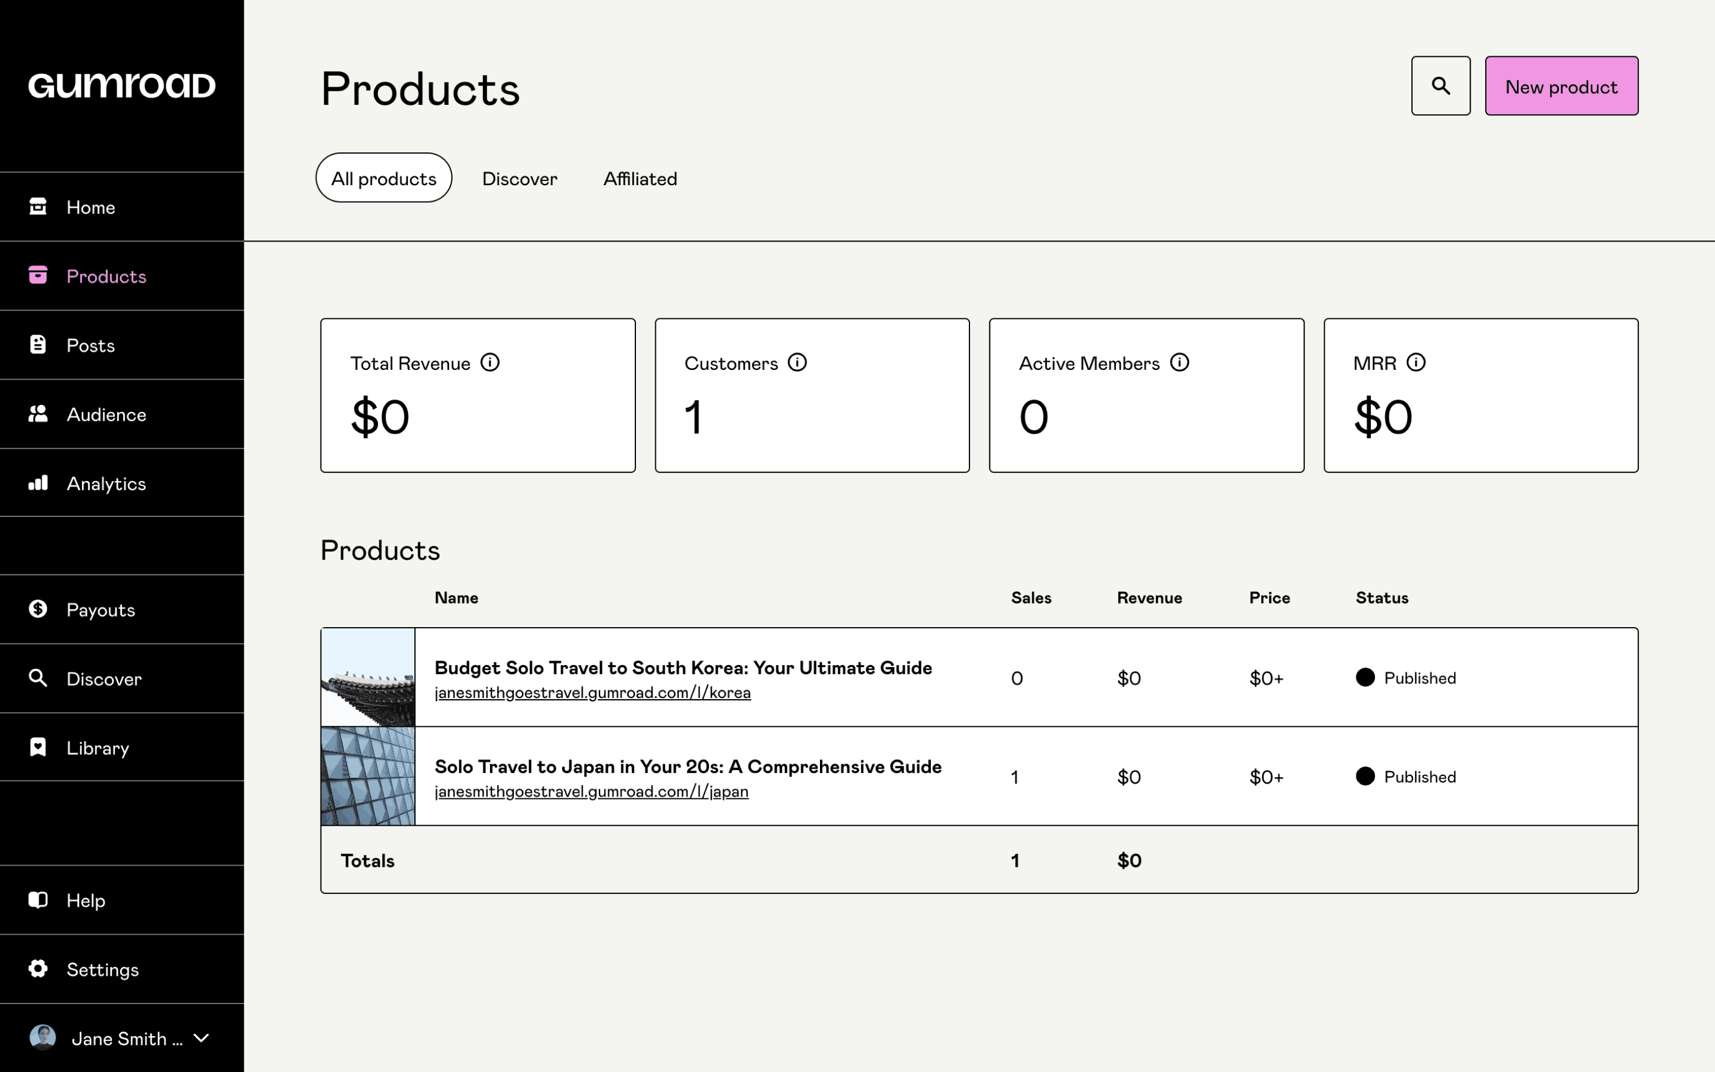This screenshot has height=1072, width=1715.
Task: Click the search magnifier icon button
Action: tap(1440, 86)
